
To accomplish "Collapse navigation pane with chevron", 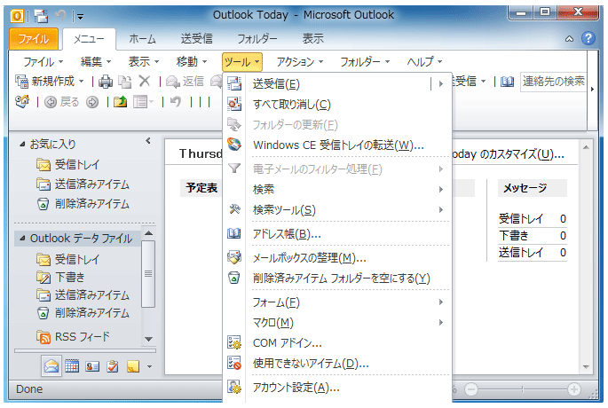I will click(x=147, y=141).
